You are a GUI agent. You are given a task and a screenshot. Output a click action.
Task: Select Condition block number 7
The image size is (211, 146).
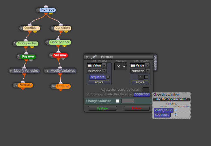[63, 28]
